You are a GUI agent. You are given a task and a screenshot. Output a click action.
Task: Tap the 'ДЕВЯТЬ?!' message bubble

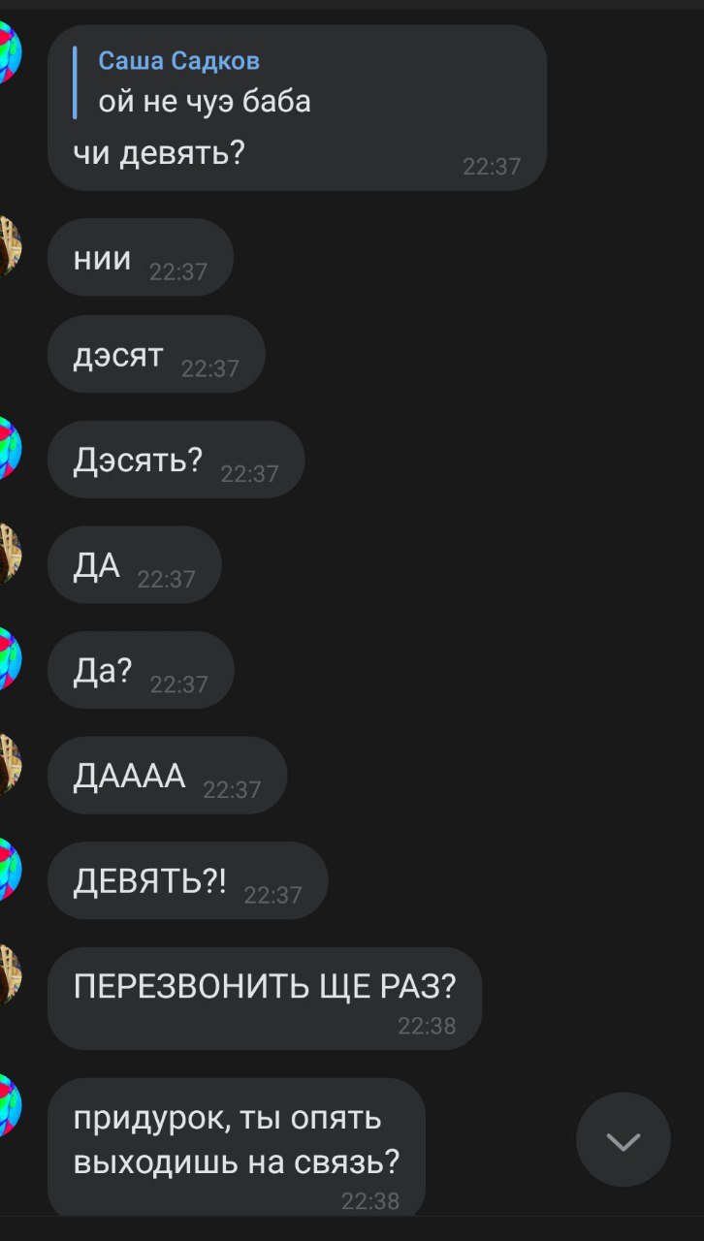tap(188, 880)
